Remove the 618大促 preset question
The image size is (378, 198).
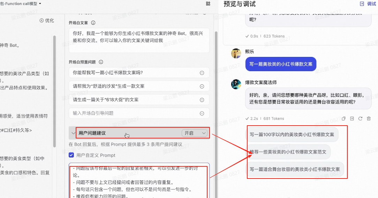point(202,100)
